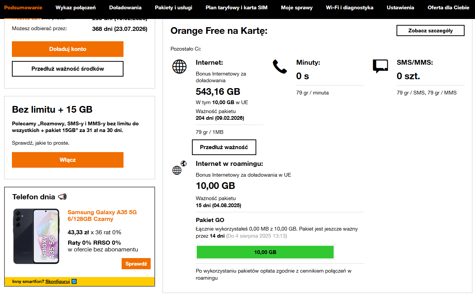Click the roaming globe icon beside Internet w roamingu
This screenshot has width=475, height=296.
(179, 168)
